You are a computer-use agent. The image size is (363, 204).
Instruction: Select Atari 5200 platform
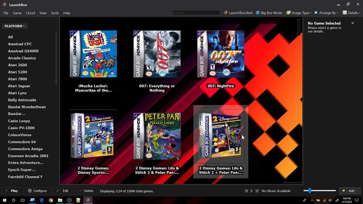coord(18,72)
